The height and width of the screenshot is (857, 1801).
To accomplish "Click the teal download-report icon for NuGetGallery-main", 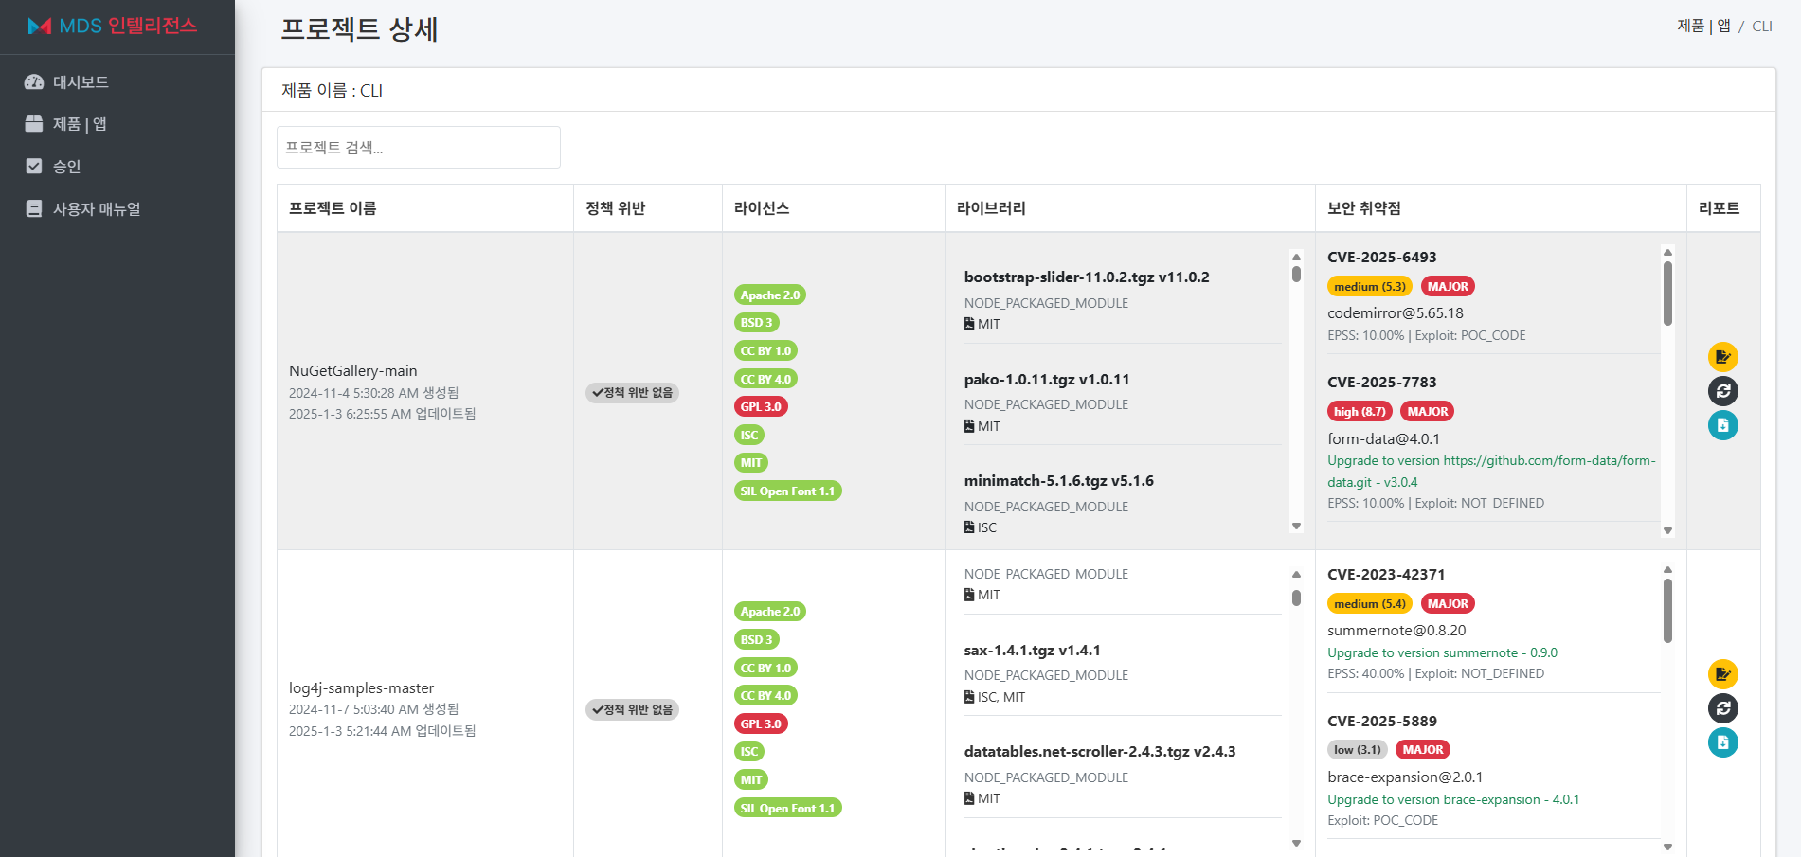I will pos(1723,425).
